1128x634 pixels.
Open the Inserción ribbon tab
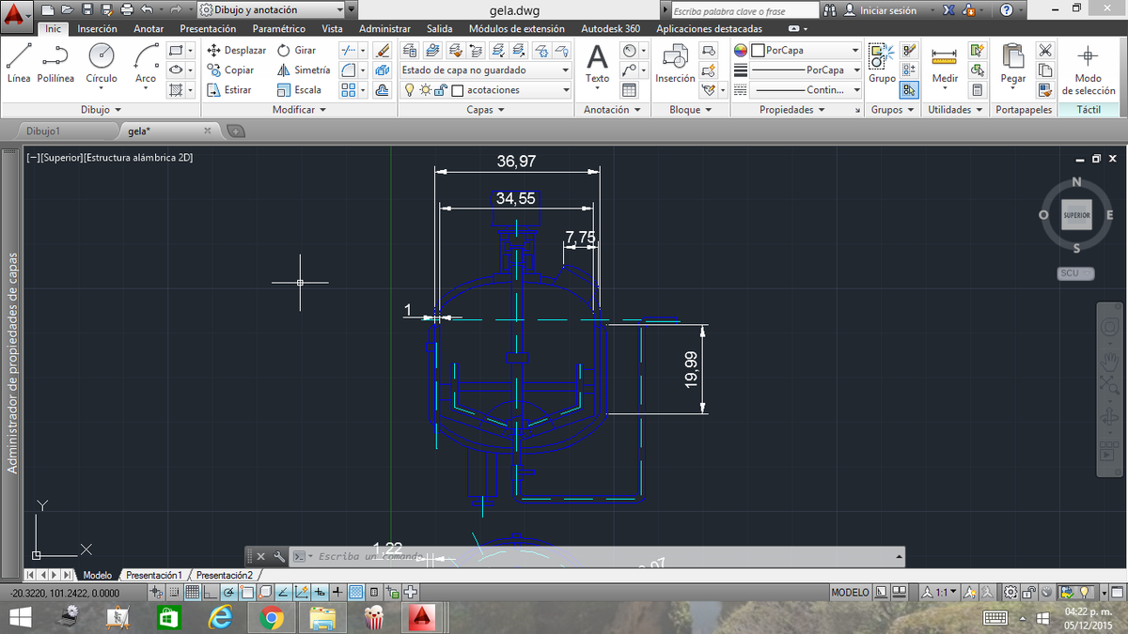click(x=97, y=29)
